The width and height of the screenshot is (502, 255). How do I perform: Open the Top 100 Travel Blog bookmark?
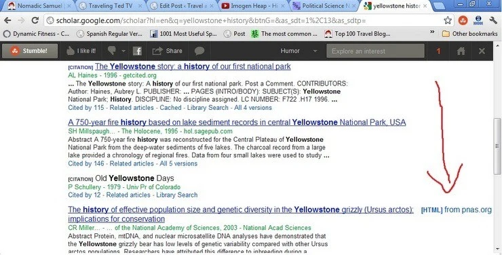coord(358,34)
